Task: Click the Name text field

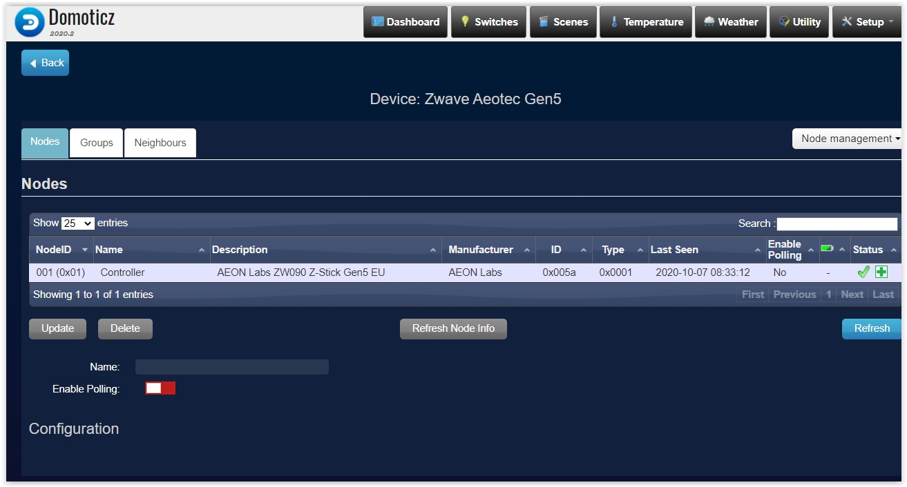Action: (x=232, y=367)
